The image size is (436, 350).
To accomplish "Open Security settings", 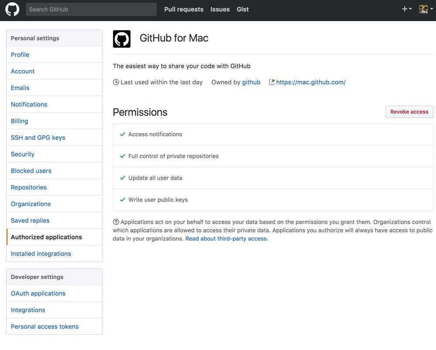I will coord(54,154).
